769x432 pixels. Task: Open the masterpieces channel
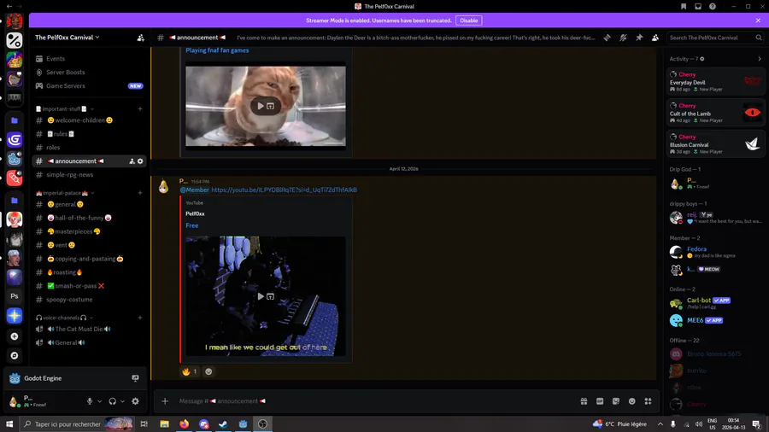pyautogui.click(x=89, y=231)
